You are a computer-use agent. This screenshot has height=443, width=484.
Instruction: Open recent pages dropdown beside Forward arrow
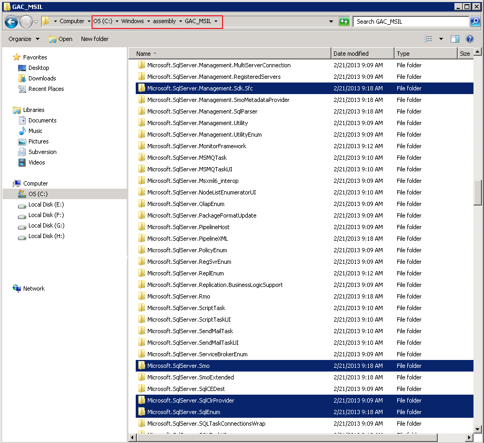click(36, 22)
